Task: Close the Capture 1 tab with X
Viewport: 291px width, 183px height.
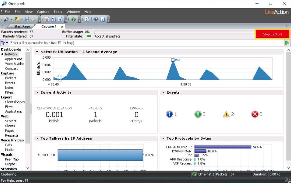Action: pyautogui.click(x=62, y=27)
